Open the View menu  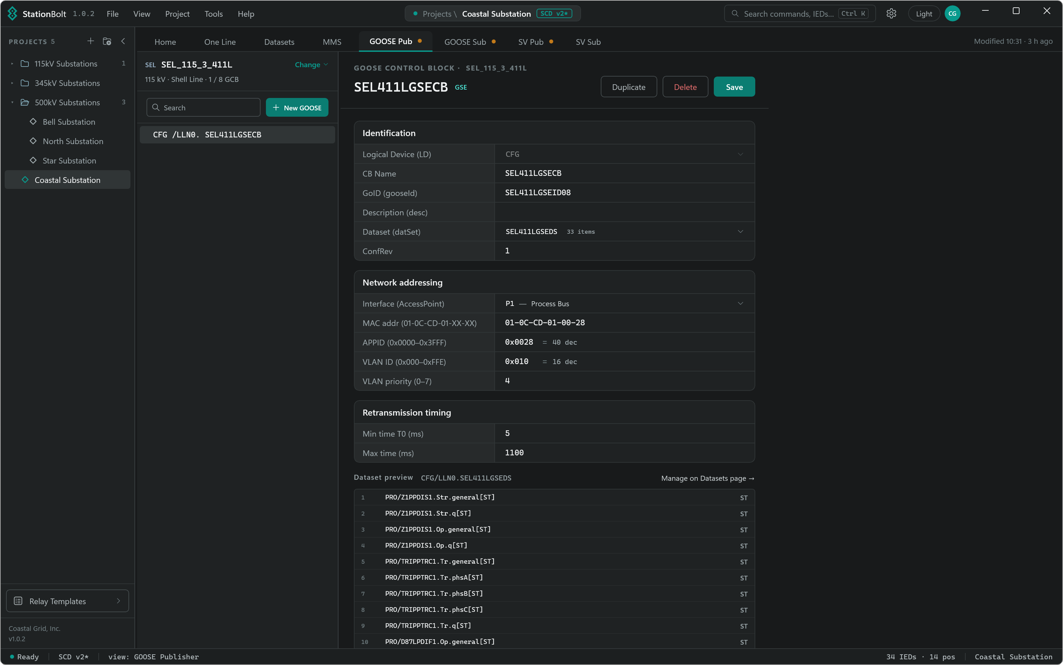(x=142, y=14)
